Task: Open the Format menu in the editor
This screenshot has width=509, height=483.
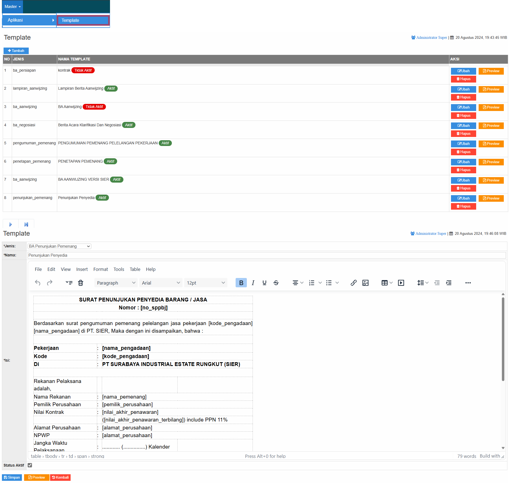Action: [100, 269]
